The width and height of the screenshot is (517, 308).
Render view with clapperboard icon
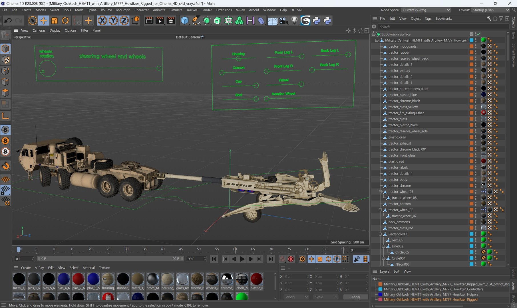point(149,21)
